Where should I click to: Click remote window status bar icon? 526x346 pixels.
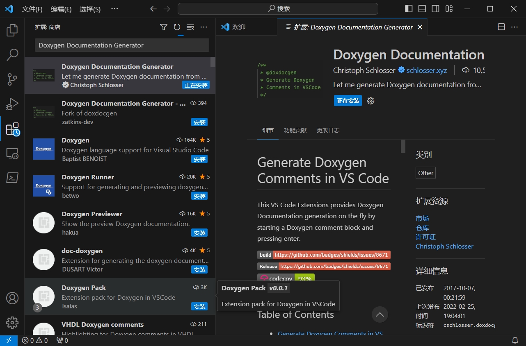pos(9,340)
